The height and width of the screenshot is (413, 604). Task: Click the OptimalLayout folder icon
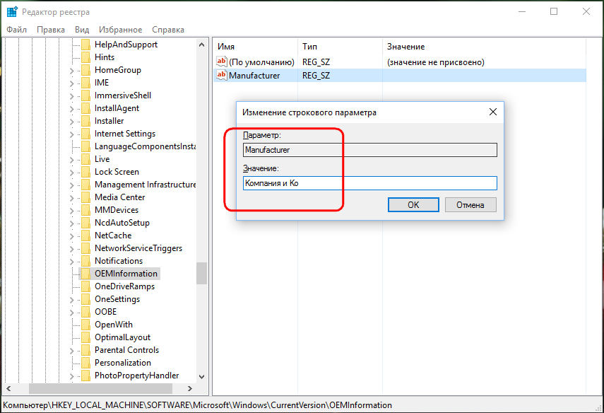pyautogui.click(x=86, y=337)
